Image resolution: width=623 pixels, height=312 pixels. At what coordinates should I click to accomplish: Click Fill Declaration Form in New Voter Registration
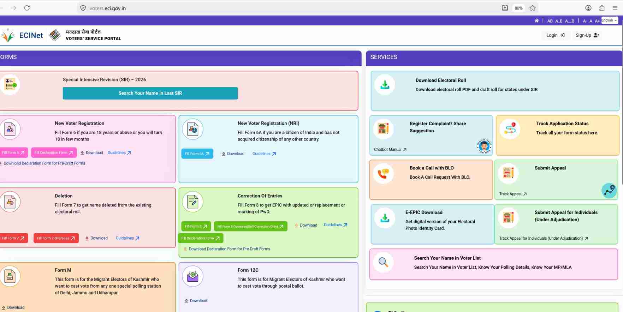54,153
